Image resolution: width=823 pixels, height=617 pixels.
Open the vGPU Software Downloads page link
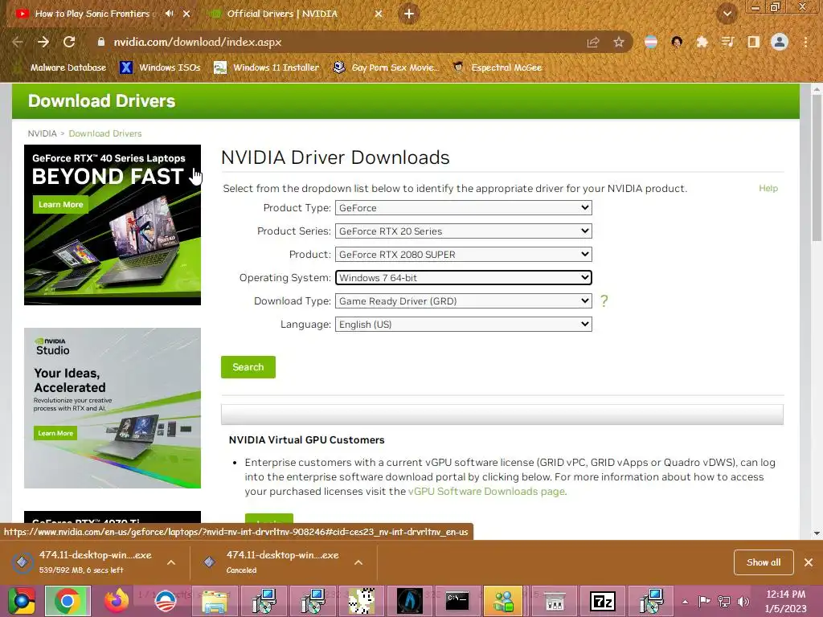tap(486, 492)
